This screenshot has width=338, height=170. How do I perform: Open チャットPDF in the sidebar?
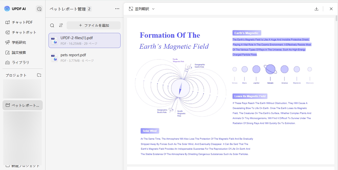click(23, 22)
